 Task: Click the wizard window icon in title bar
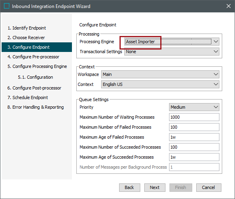(6, 6)
